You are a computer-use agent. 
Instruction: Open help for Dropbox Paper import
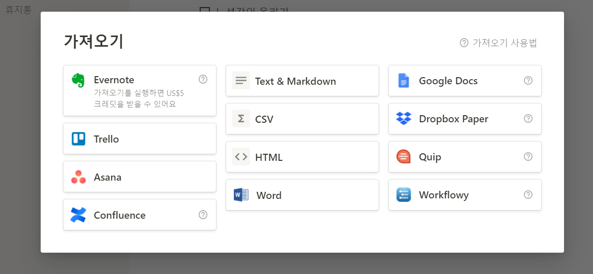point(528,119)
